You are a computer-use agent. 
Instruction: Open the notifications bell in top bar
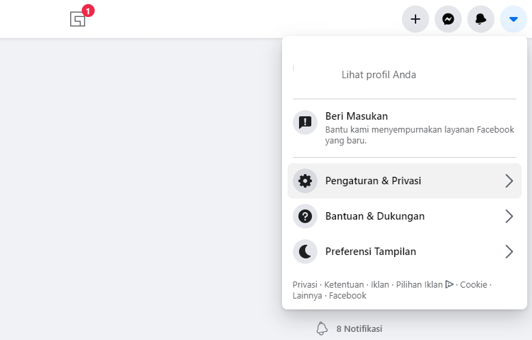480,19
